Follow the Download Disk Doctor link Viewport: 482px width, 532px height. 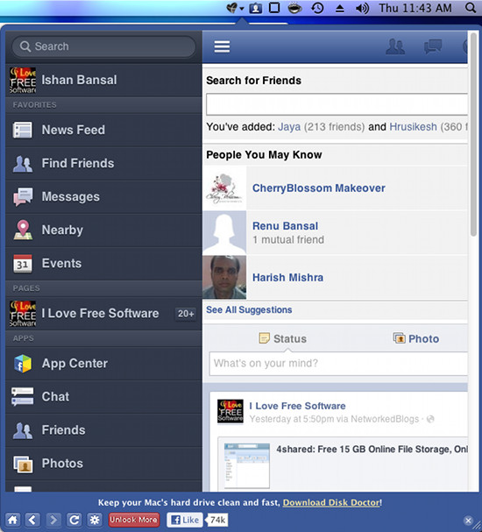coord(331,502)
